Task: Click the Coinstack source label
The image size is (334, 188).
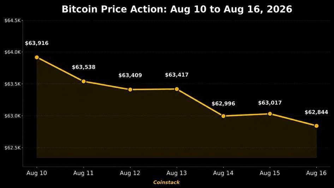Action: (166, 182)
